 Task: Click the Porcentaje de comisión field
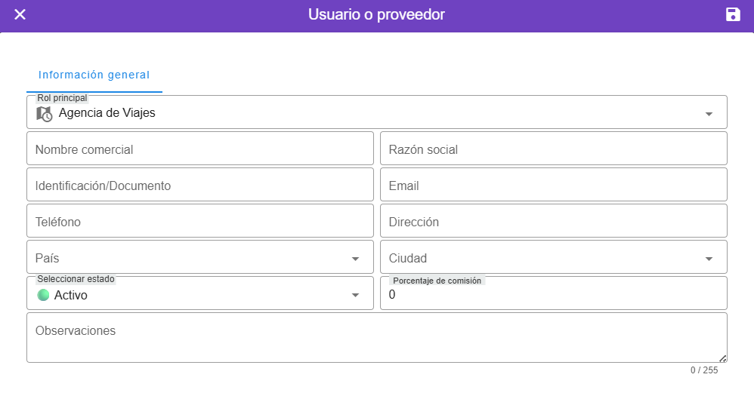coord(553,295)
